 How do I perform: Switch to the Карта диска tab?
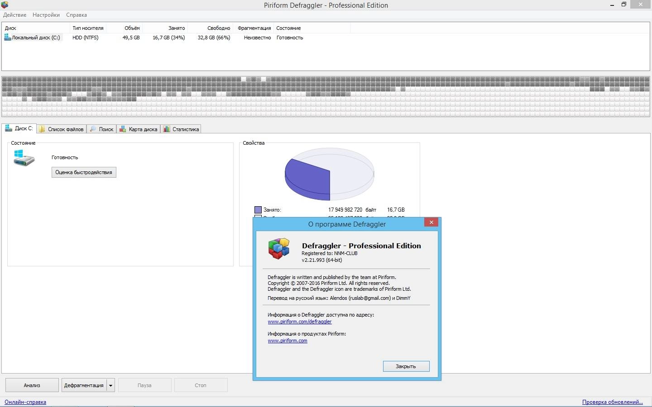[138, 129]
